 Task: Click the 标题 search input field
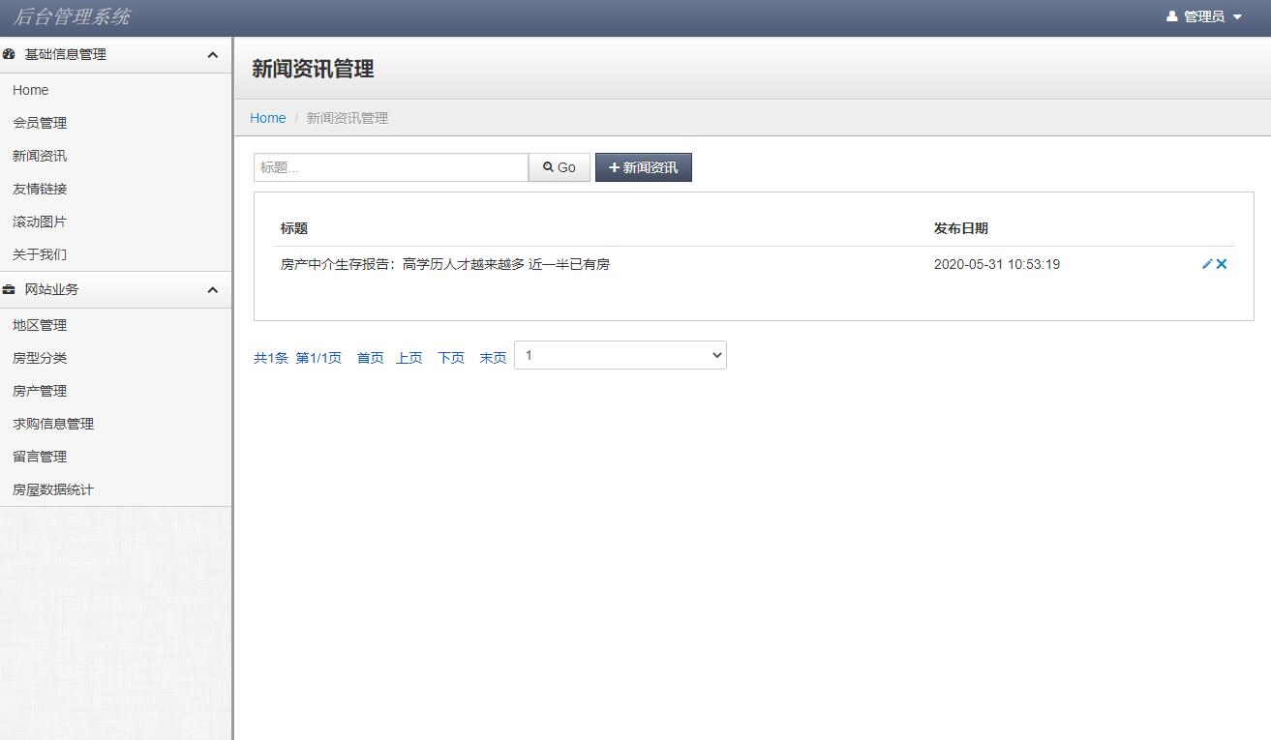[x=390, y=166]
